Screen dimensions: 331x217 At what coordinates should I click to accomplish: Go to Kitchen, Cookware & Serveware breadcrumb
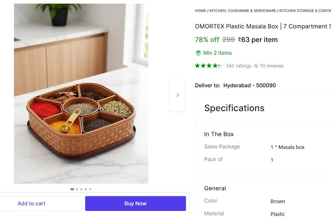coord(243,11)
